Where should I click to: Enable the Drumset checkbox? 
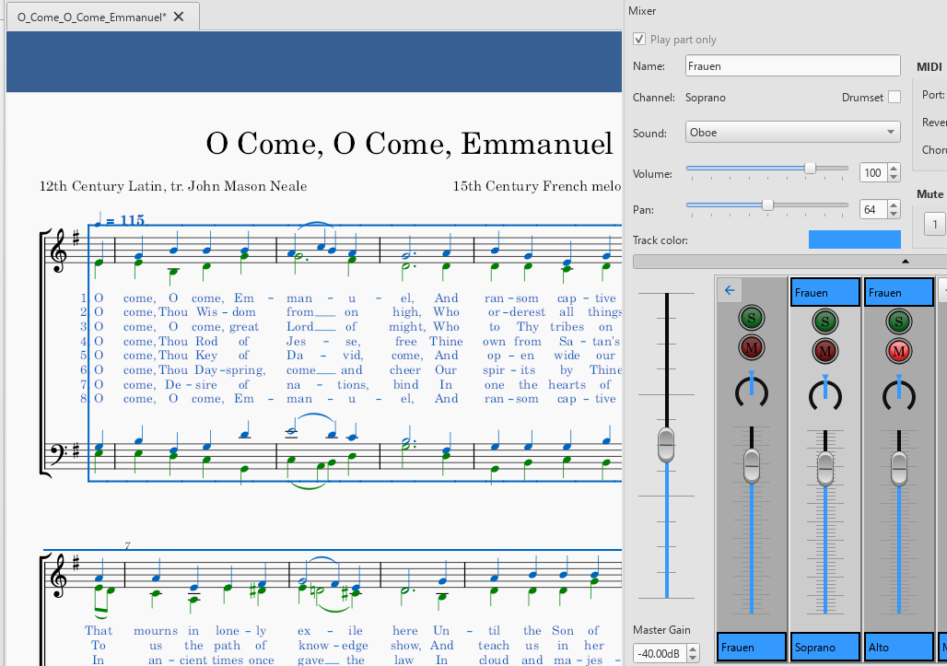pos(894,98)
